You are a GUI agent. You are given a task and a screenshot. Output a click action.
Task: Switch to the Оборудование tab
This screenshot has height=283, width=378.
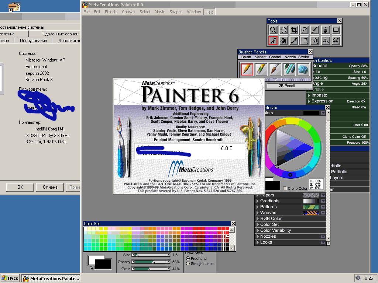pos(34,41)
